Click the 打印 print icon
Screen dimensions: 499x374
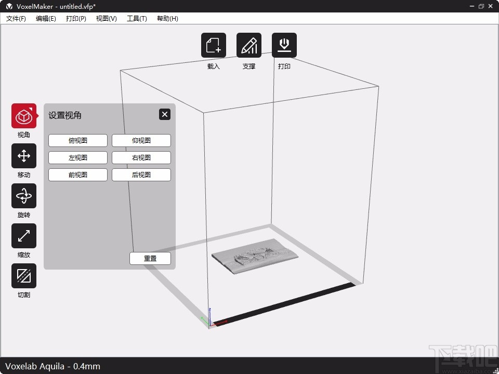click(284, 45)
